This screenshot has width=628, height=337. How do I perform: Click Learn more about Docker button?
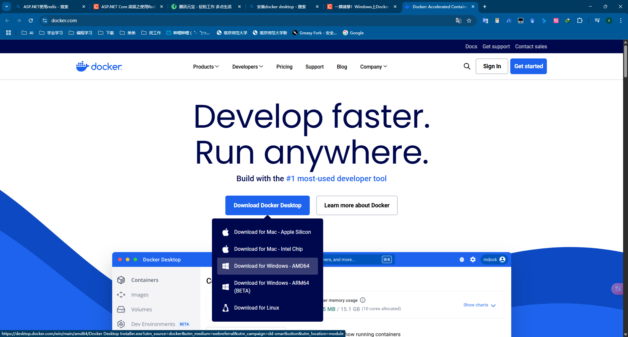(357, 205)
